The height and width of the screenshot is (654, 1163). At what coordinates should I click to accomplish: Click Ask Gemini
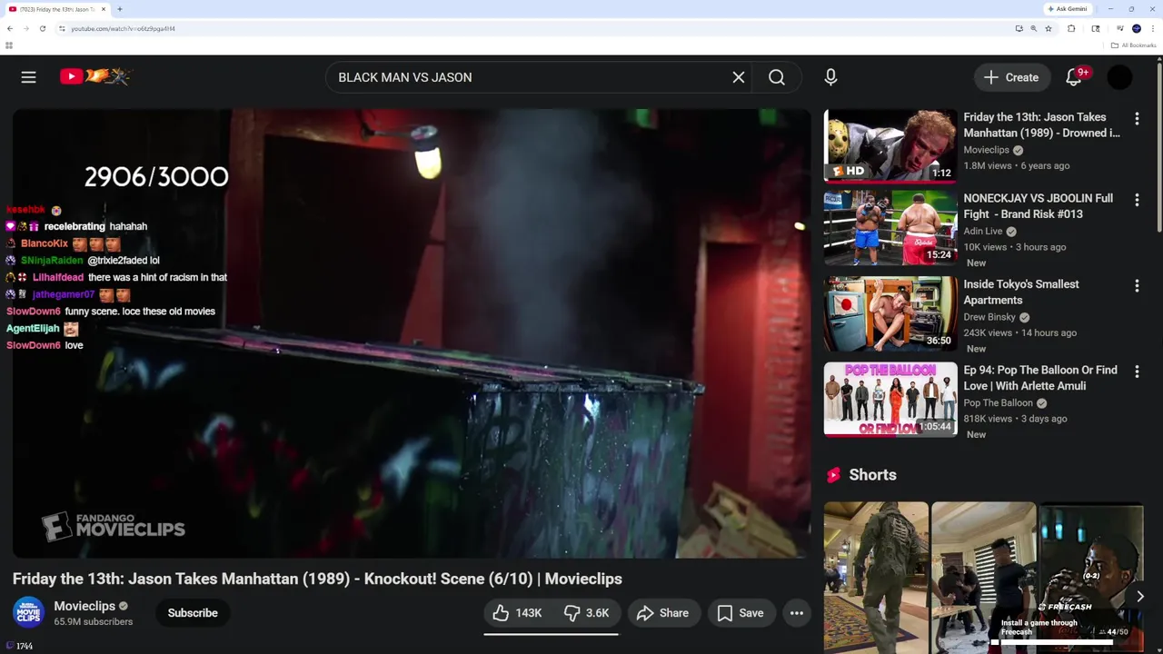coord(1069,9)
